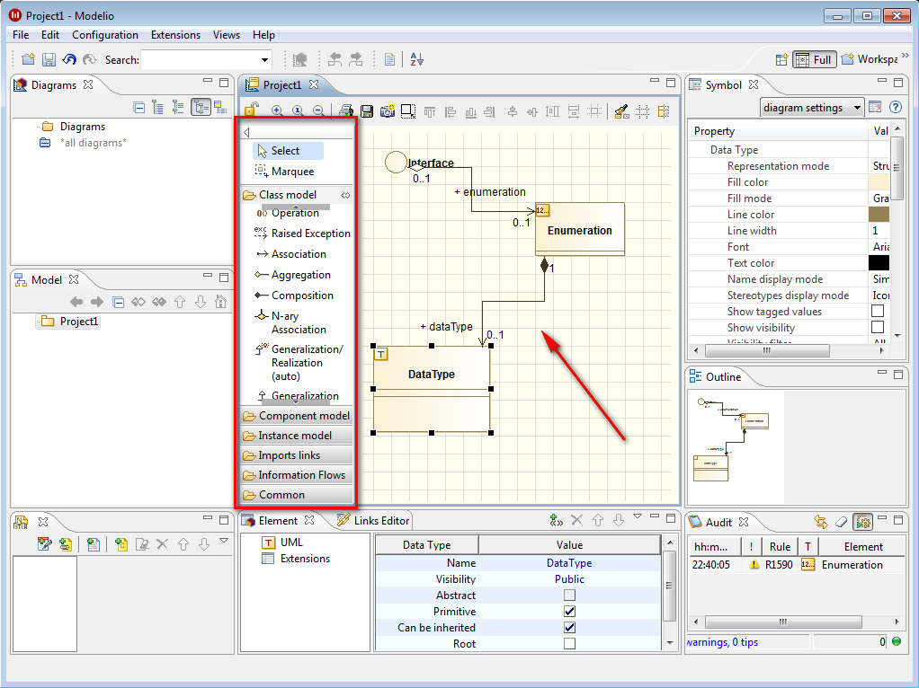Check the Show tagged values box

pyautogui.click(x=878, y=312)
